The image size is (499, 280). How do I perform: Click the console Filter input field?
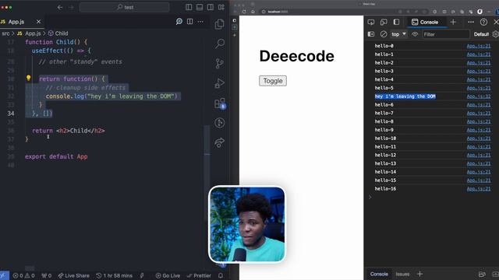click(x=446, y=34)
